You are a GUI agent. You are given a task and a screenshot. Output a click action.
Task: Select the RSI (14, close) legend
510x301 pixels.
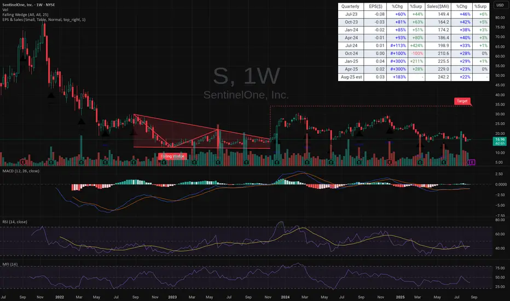point(15,222)
